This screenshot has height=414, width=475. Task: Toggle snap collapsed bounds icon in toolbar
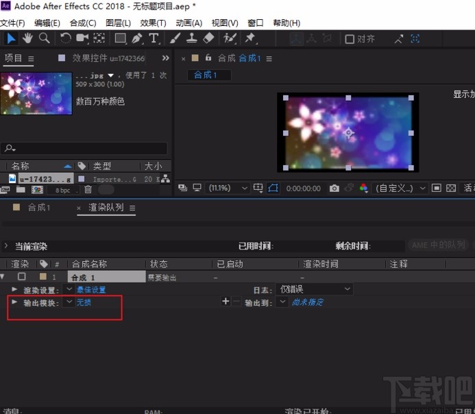(x=415, y=38)
